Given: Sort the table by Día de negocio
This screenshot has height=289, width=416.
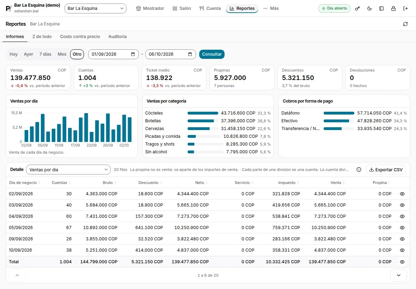Looking at the screenshot, I should pos(24,183).
